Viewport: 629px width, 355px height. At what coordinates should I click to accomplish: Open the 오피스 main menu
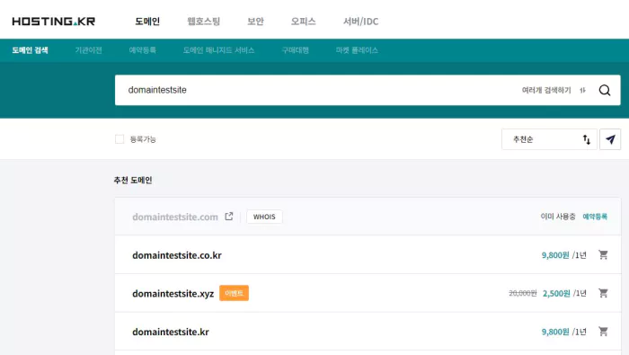[304, 22]
